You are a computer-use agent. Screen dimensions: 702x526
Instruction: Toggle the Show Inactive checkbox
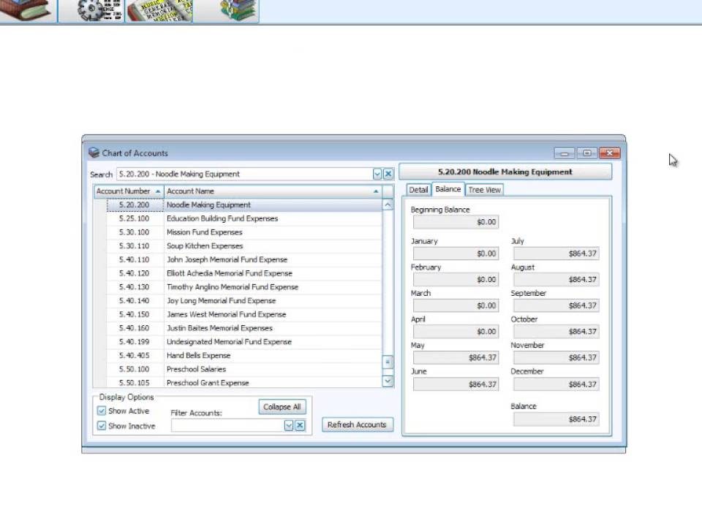pos(102,426)
